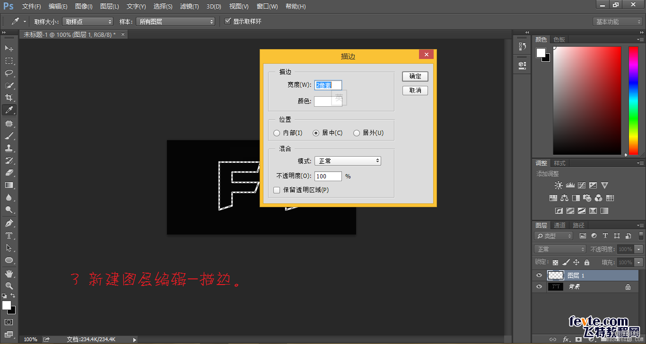Image resolution: width=646 pixels, height=344 pixels.
Task: Lock layer position icon
Action: (576, 262)
